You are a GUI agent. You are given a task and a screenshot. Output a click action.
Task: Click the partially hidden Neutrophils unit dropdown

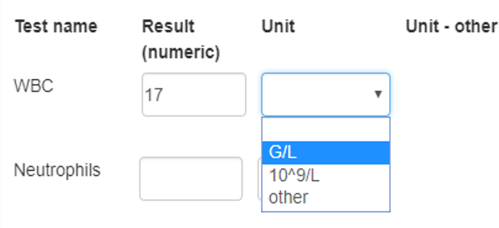(259, 179)
